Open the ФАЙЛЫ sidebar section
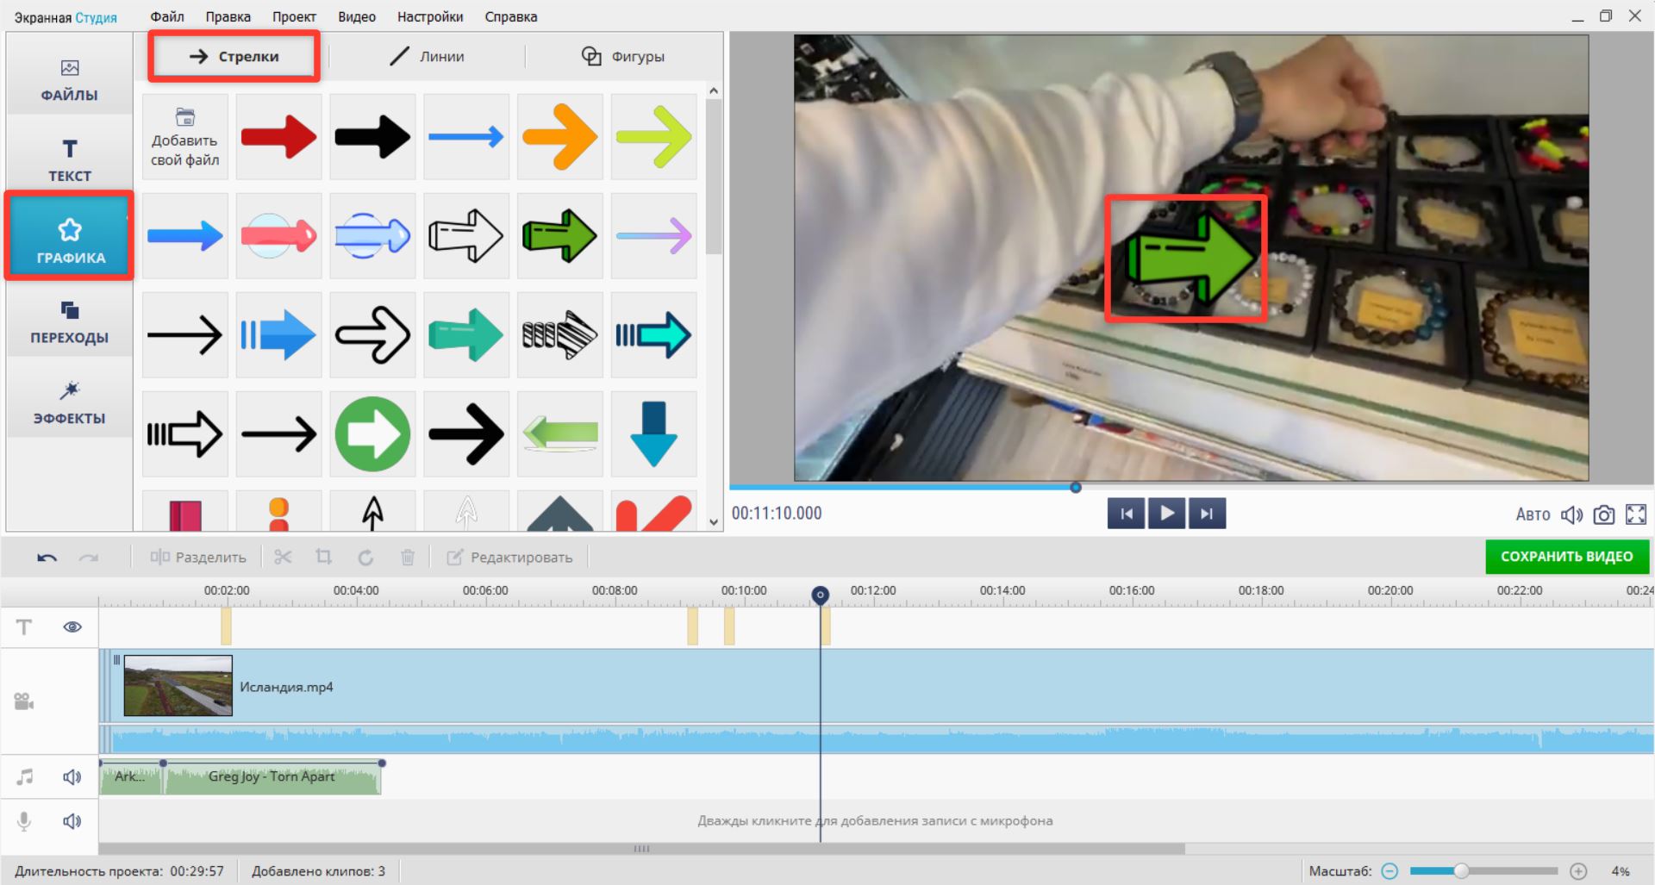1655x885 pixels. (70, 79)
